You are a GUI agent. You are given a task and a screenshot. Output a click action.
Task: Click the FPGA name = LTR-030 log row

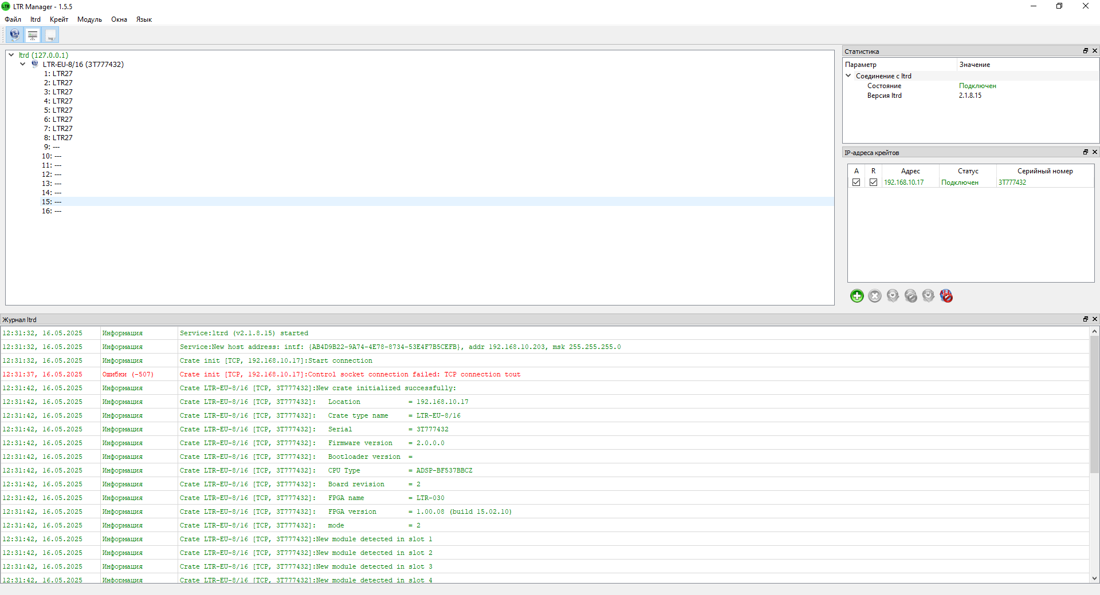click(544, 498)
